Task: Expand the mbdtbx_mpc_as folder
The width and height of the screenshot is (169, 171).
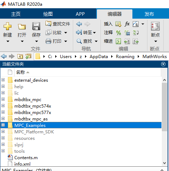Action: [3, 119]
